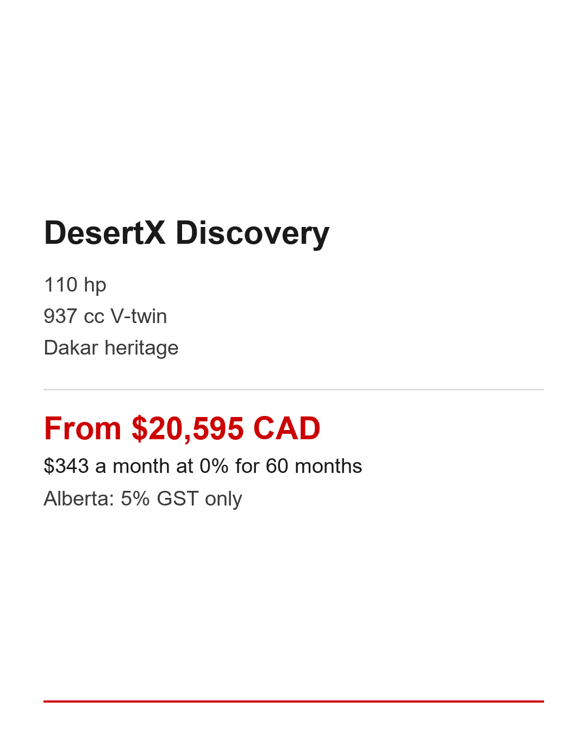Viewport: 587px width, 733px height.
Task: Click the CAD currency label
Action: [x=286, y=428]
